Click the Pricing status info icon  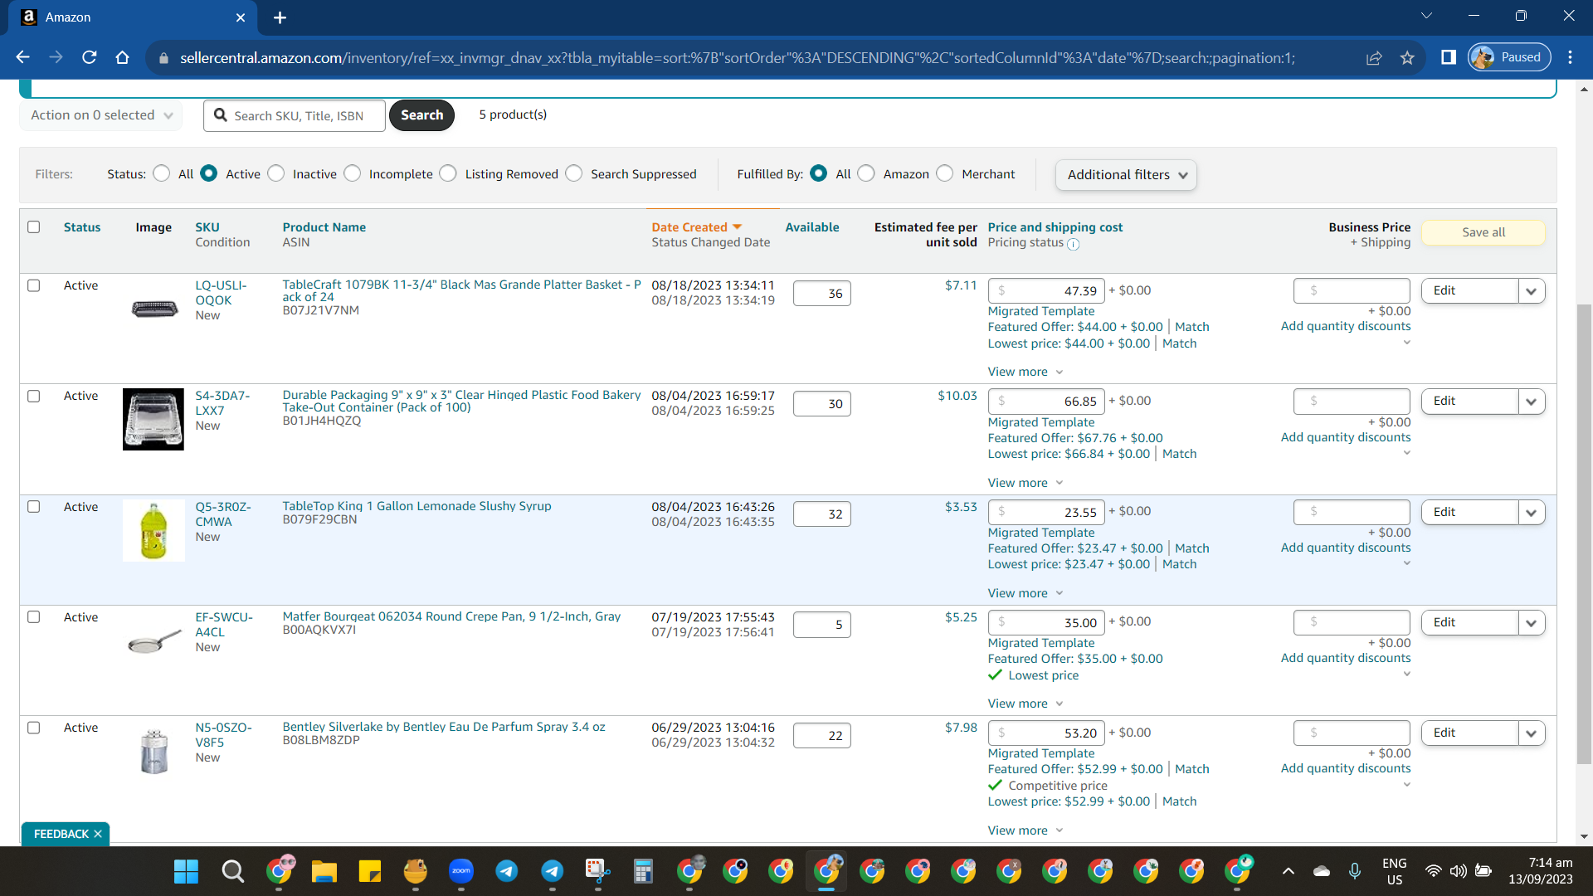tap(1074, 244)
